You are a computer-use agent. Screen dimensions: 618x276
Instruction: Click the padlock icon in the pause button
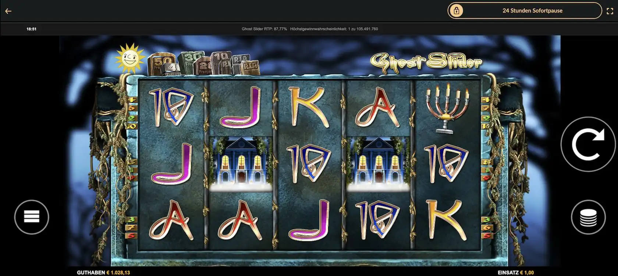[457, 11]
